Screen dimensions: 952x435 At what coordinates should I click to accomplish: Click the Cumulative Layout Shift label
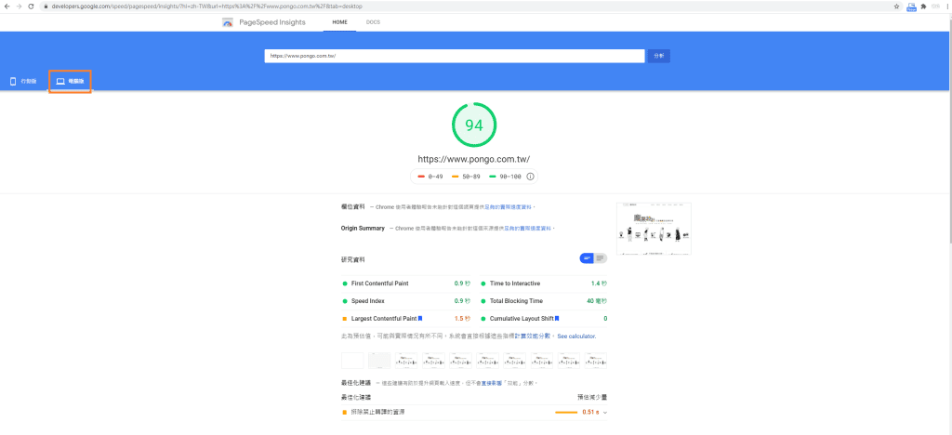(x=522, y=319)
